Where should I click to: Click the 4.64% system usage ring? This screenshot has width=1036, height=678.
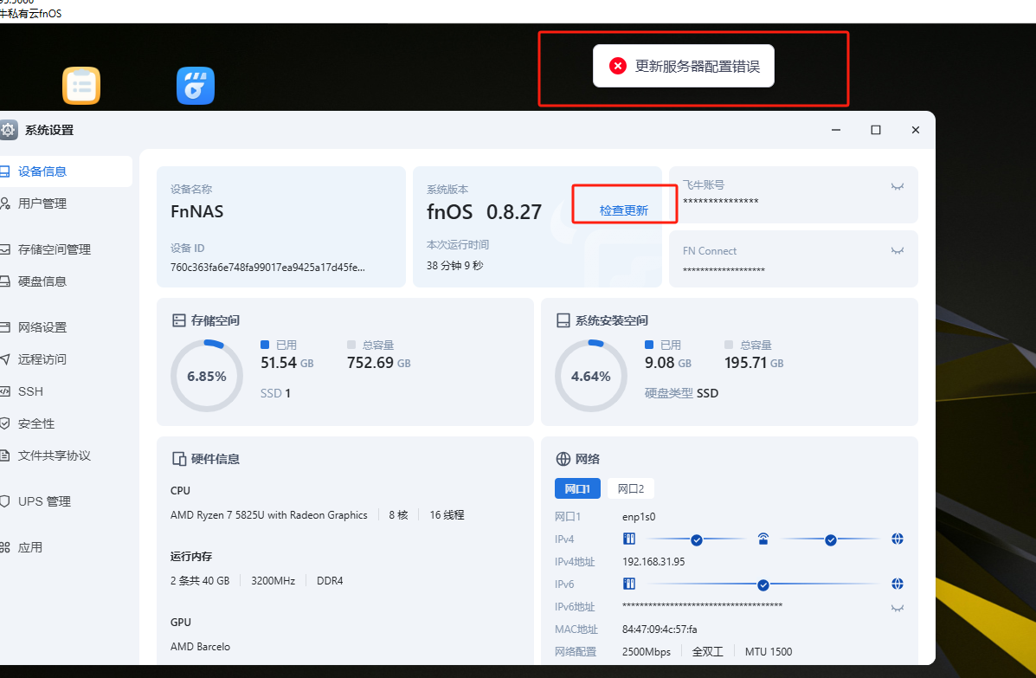click(590, 376)
